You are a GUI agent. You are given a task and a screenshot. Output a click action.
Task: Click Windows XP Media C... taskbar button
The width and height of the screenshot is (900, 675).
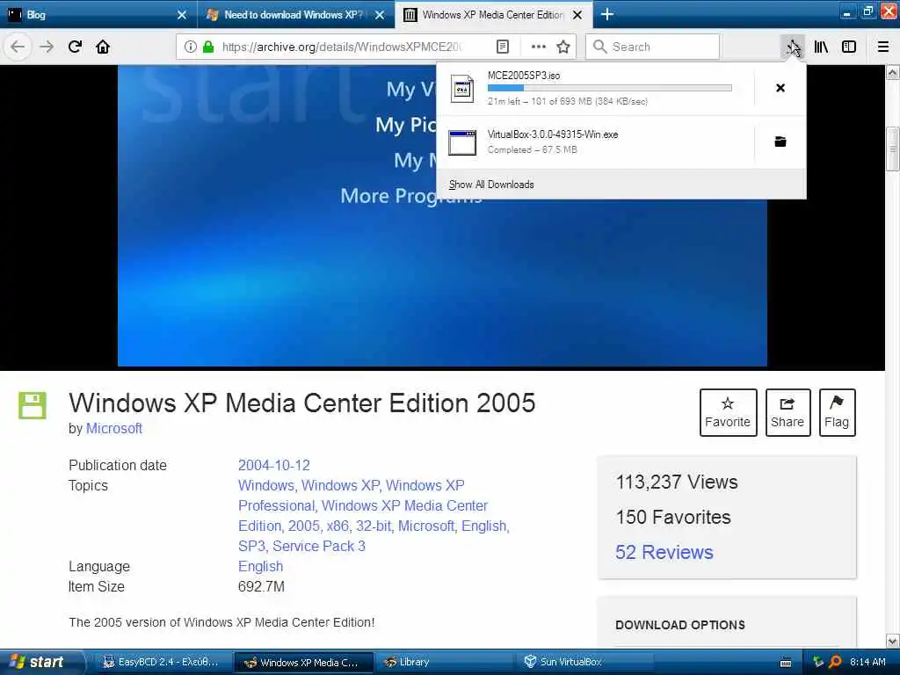[303, 663]
